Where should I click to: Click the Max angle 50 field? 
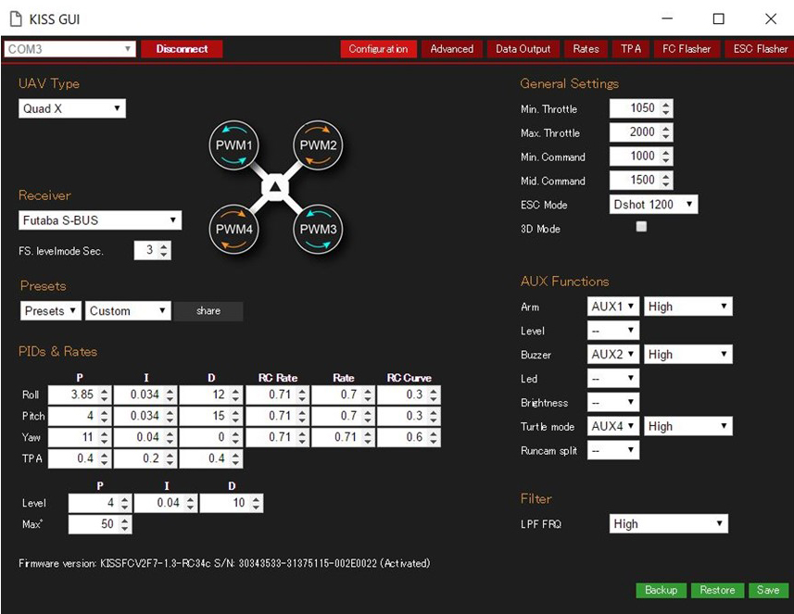[x=100, y=524]
